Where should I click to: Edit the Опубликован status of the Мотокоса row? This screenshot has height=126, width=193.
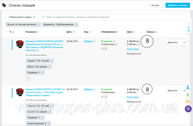pos(117,44)
